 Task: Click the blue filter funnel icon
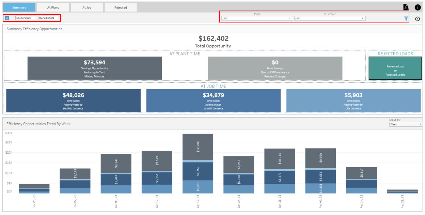click(406, 19)
